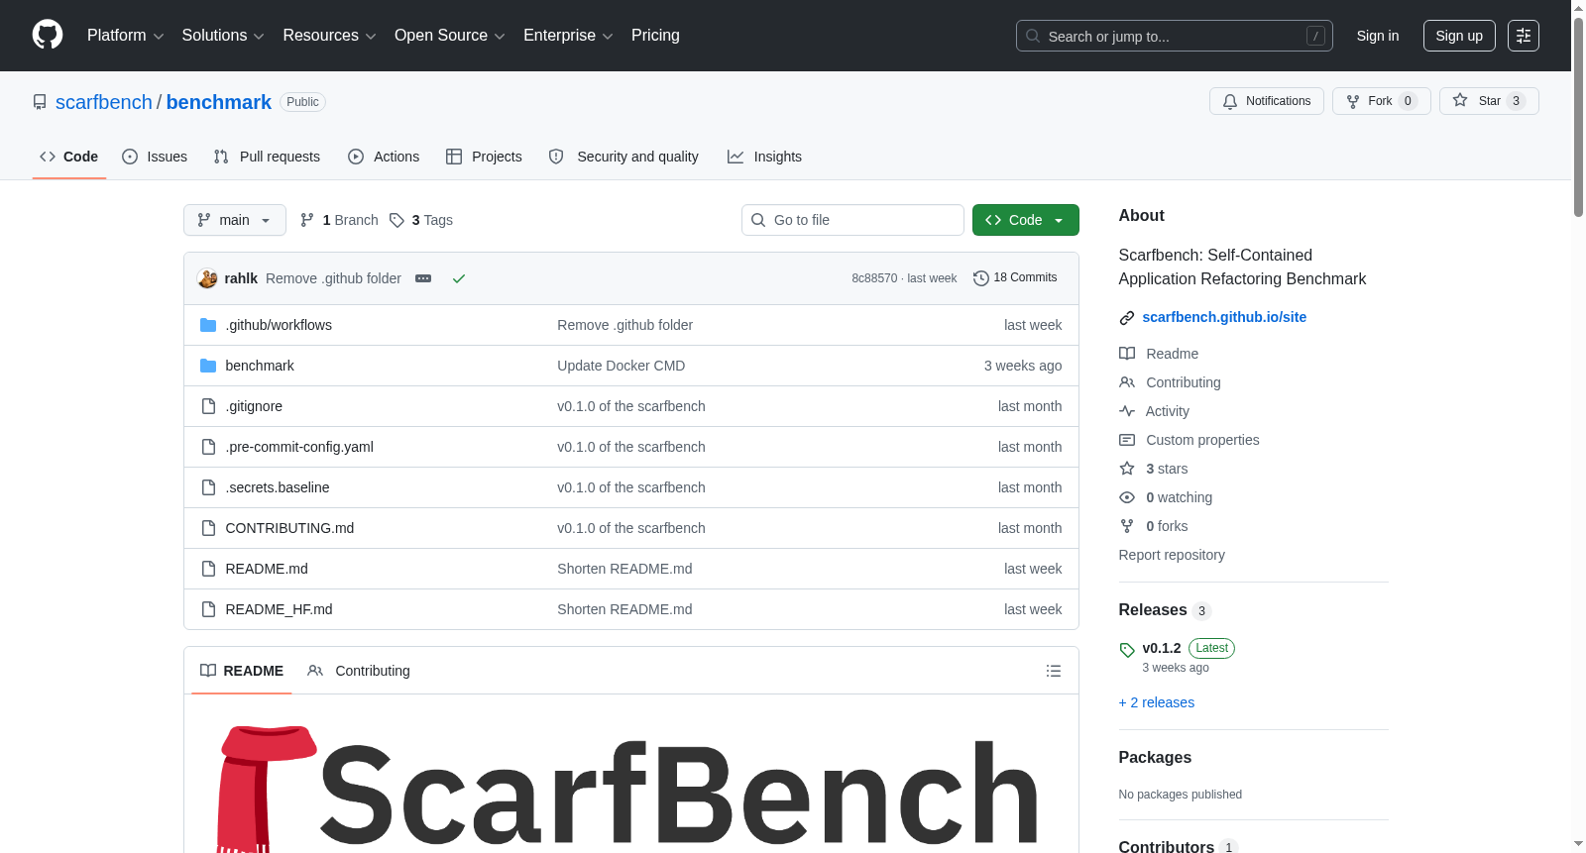
Task: View the 1 Branch link
Action: click(x=339, y=220)
